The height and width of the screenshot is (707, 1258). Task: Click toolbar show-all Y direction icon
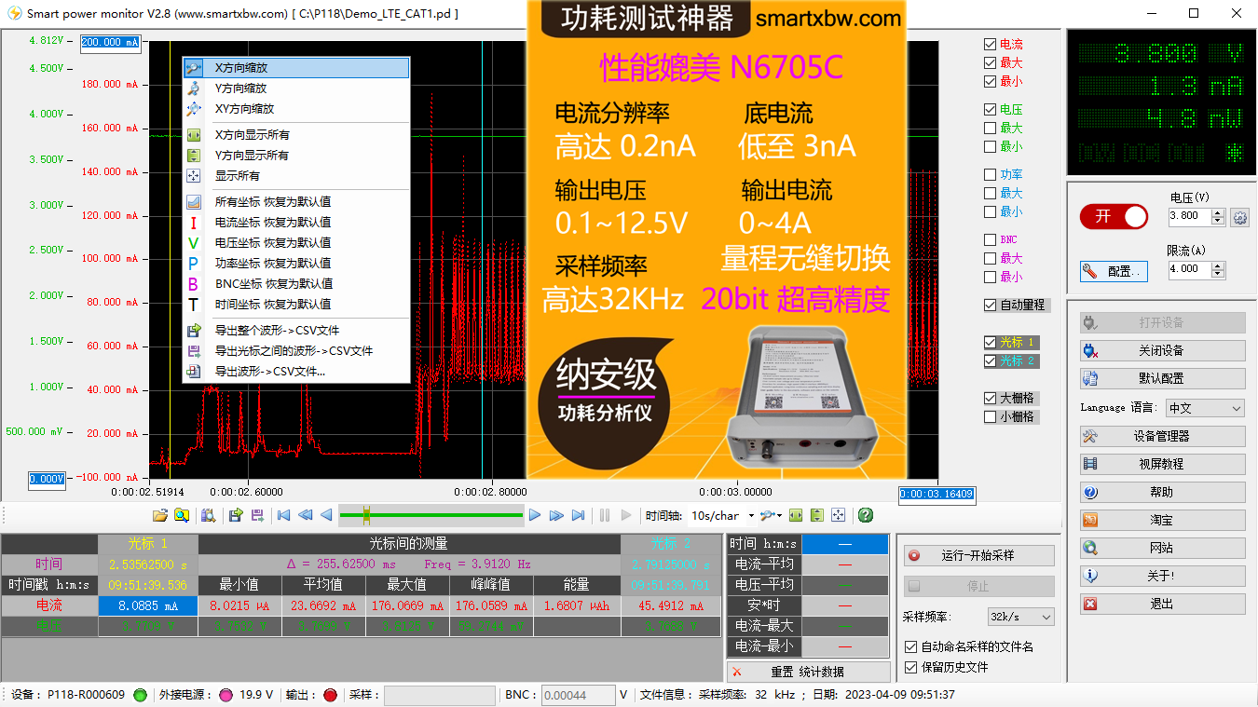(x=817, y=515)
